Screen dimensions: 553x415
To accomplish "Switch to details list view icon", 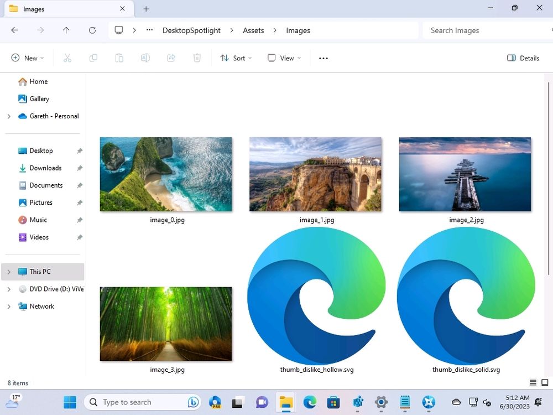I will (x=533, y=382).
